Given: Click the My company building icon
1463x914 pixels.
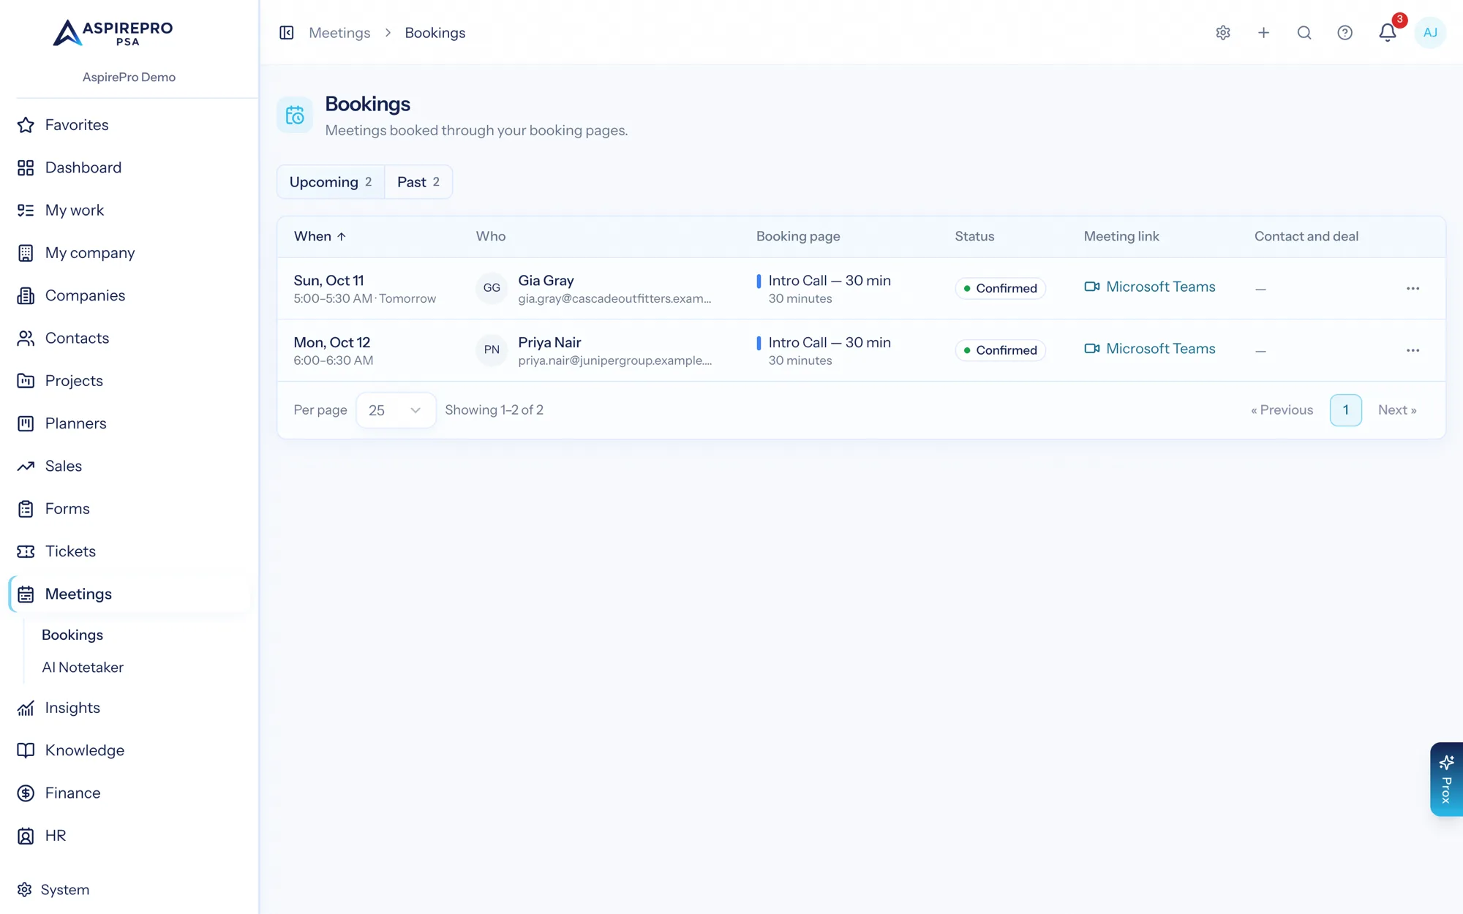Looking at the screenshot, I should pos(26,253).
